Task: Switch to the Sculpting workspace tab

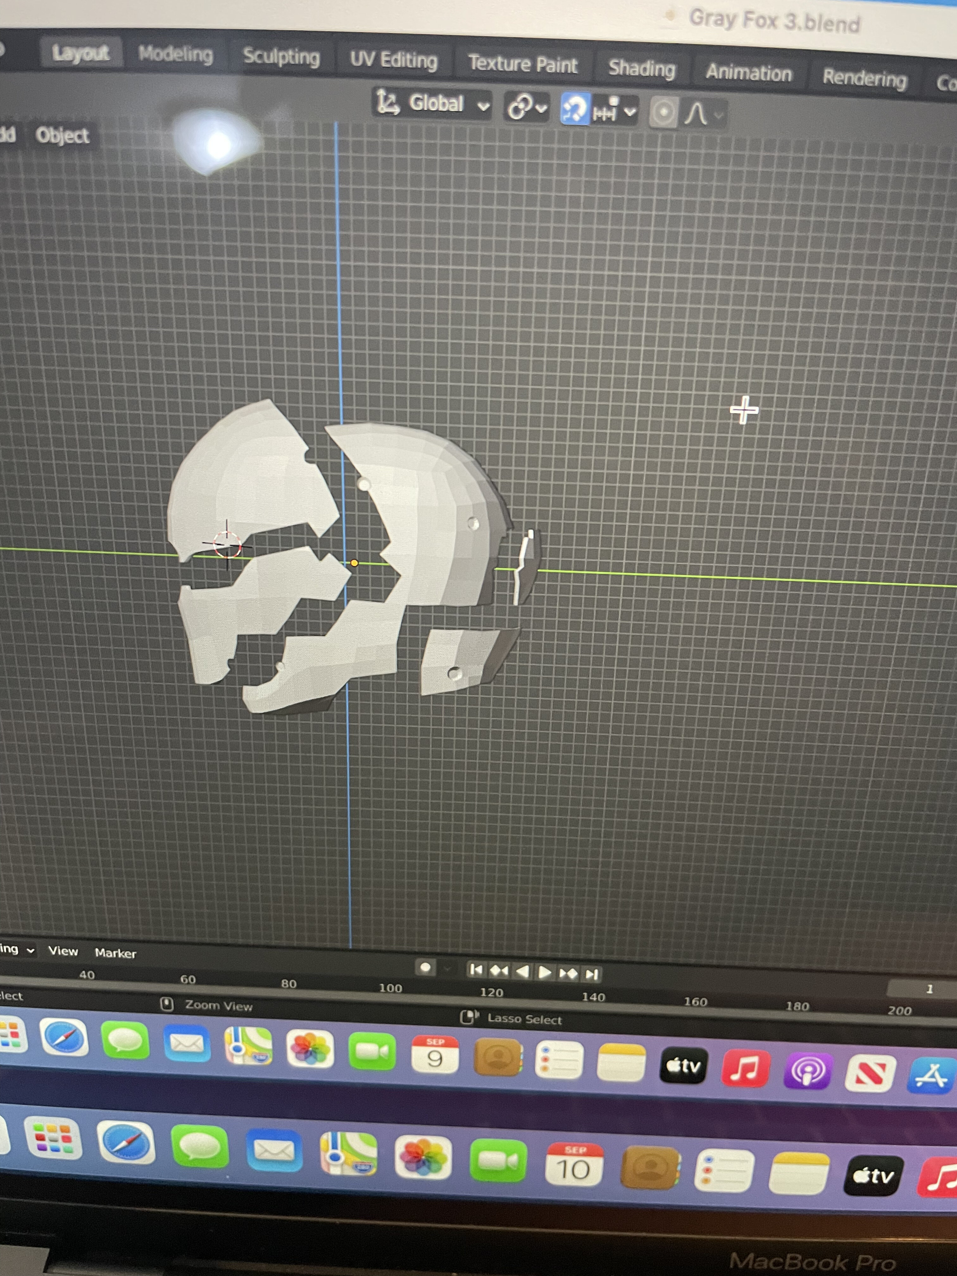Action: pyautogui.click(x=282, y=57)
